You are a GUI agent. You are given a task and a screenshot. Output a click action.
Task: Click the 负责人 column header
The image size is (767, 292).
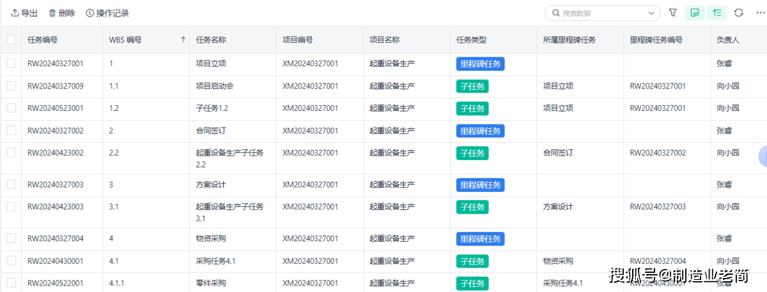(x=728, y=40)
